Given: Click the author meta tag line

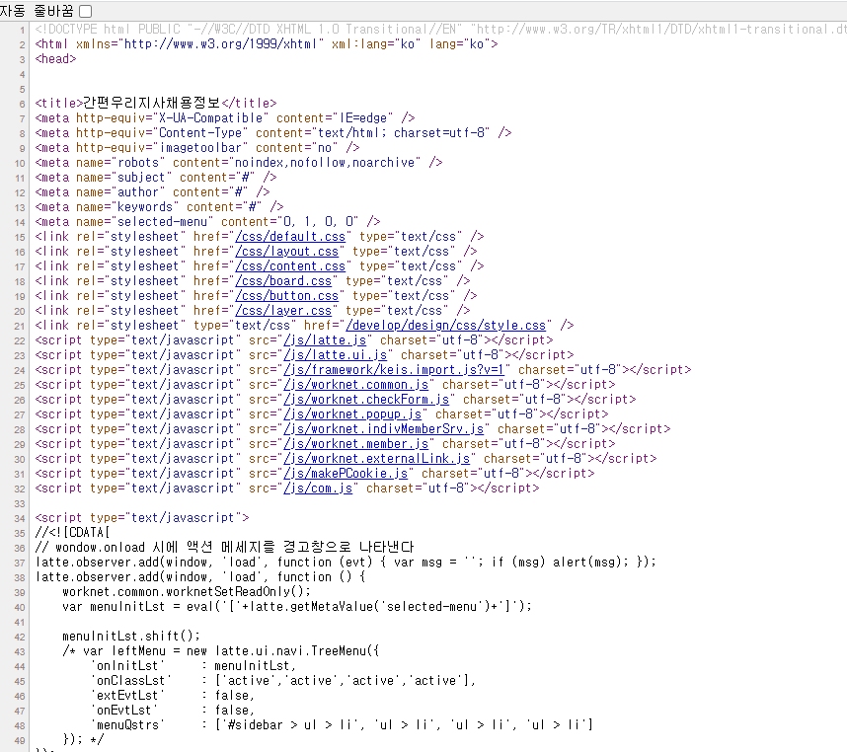Looking at the screenshot, I should (152, 192).
